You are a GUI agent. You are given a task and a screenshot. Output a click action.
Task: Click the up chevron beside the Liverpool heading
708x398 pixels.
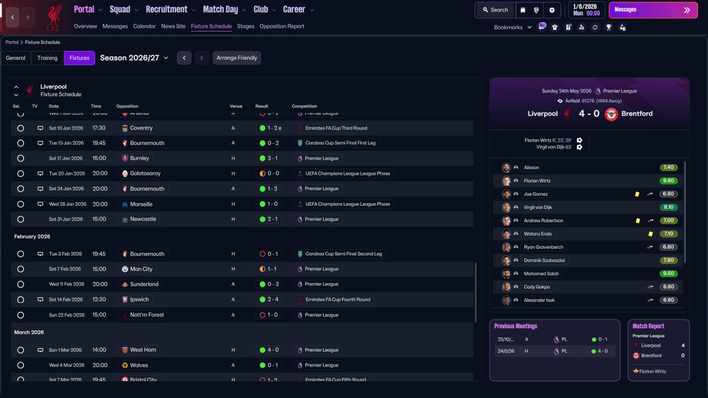16,87
